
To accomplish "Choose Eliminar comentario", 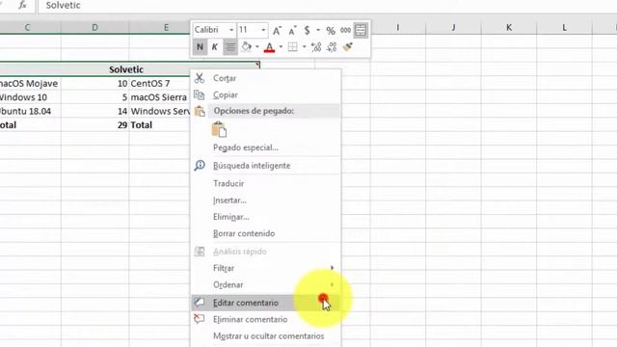I will coord(266,319).
